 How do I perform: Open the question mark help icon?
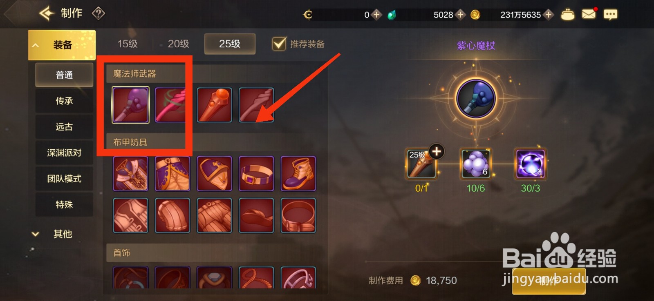(x=99, y=13)
